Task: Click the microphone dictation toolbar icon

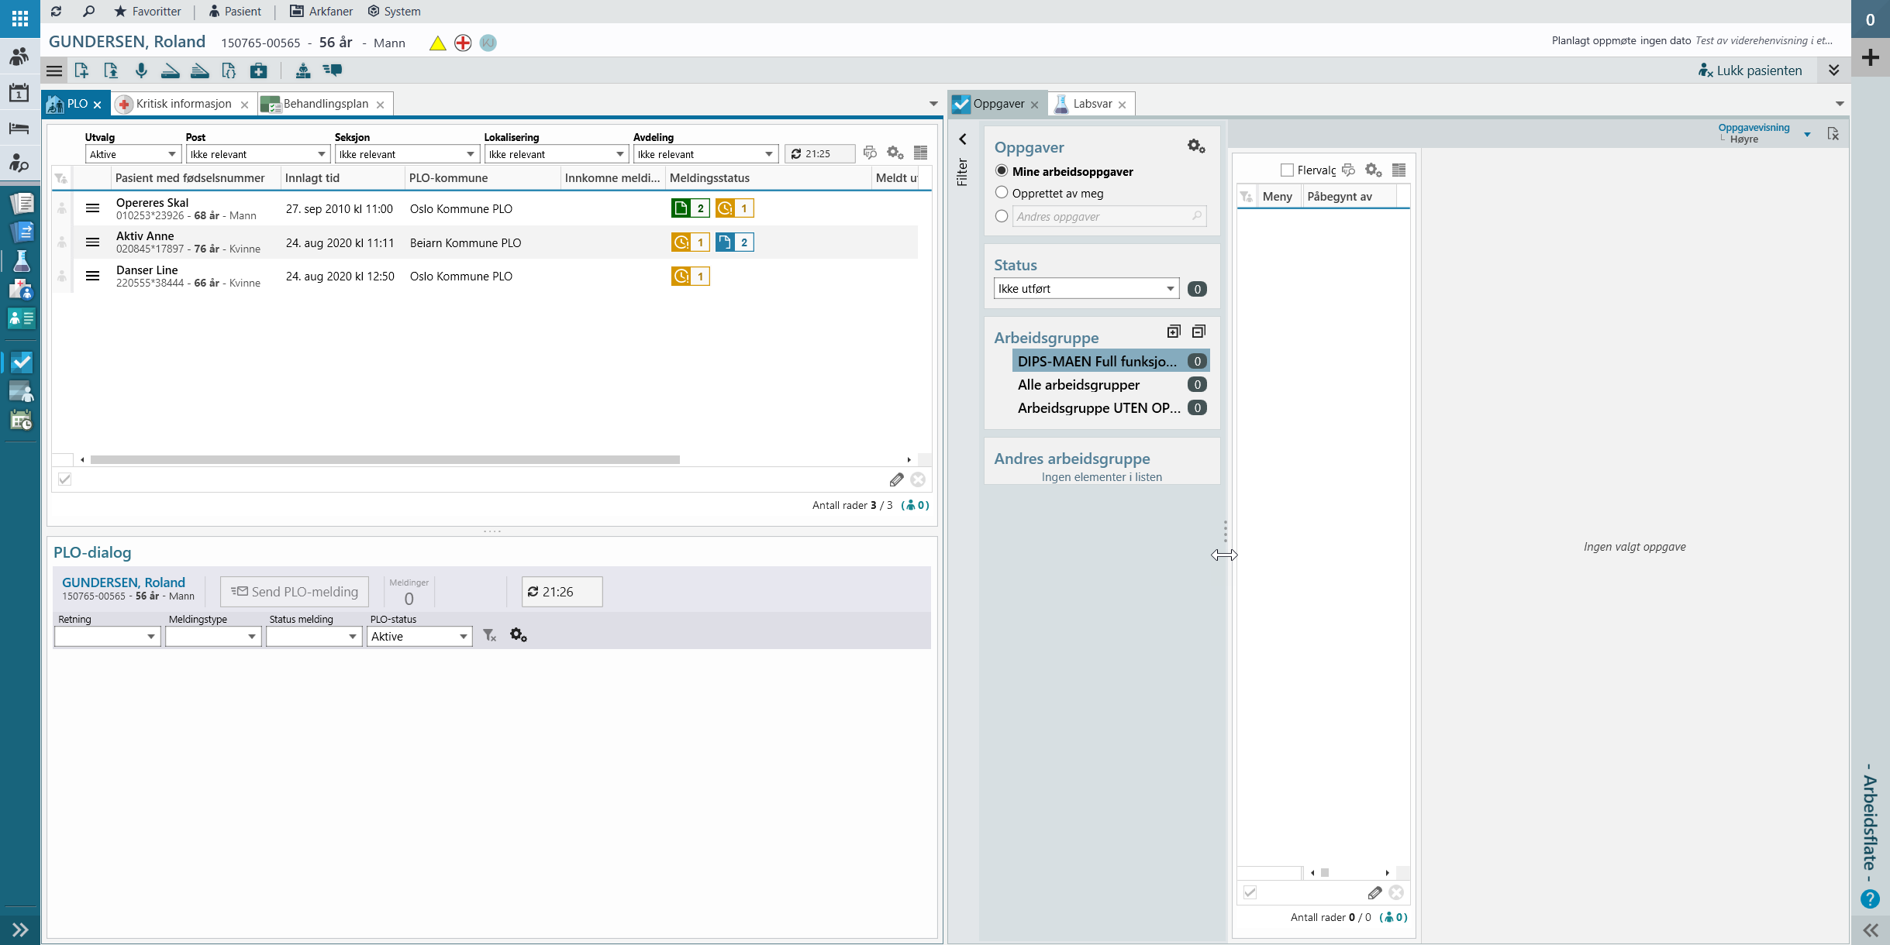Action: point(141,70)
